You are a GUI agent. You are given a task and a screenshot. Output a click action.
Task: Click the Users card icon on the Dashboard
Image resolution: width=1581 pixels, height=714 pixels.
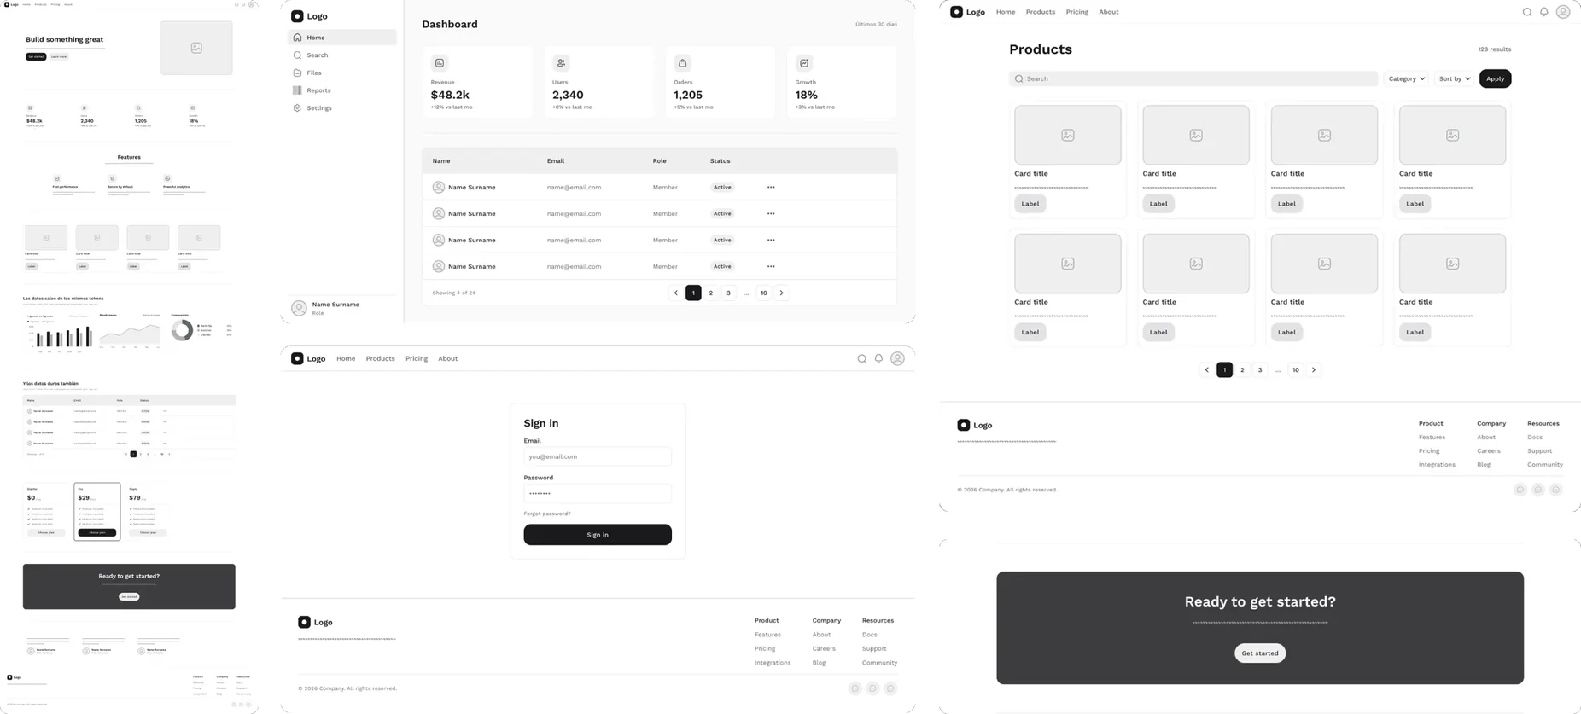point(561,63)
